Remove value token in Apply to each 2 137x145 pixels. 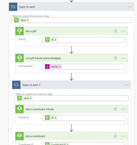31,98
